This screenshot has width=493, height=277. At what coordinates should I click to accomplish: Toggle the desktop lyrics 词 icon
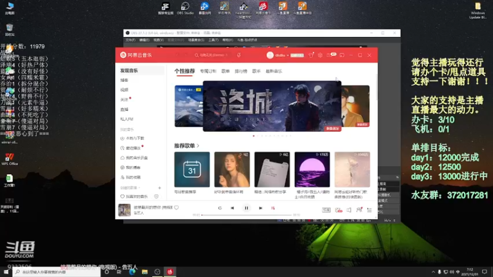point(272,208)
